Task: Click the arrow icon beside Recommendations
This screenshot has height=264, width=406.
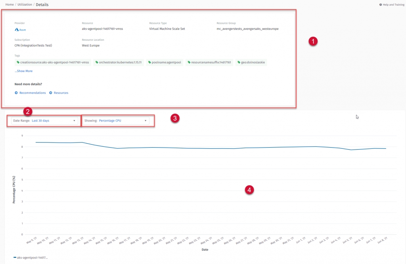Action: point(16,93)
